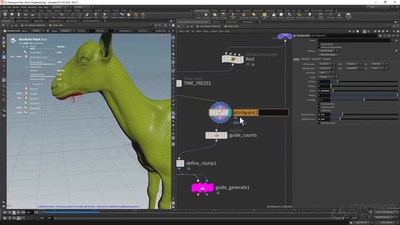Toggle Paint on Displayed Node checkbox

(x=319, y=47)
